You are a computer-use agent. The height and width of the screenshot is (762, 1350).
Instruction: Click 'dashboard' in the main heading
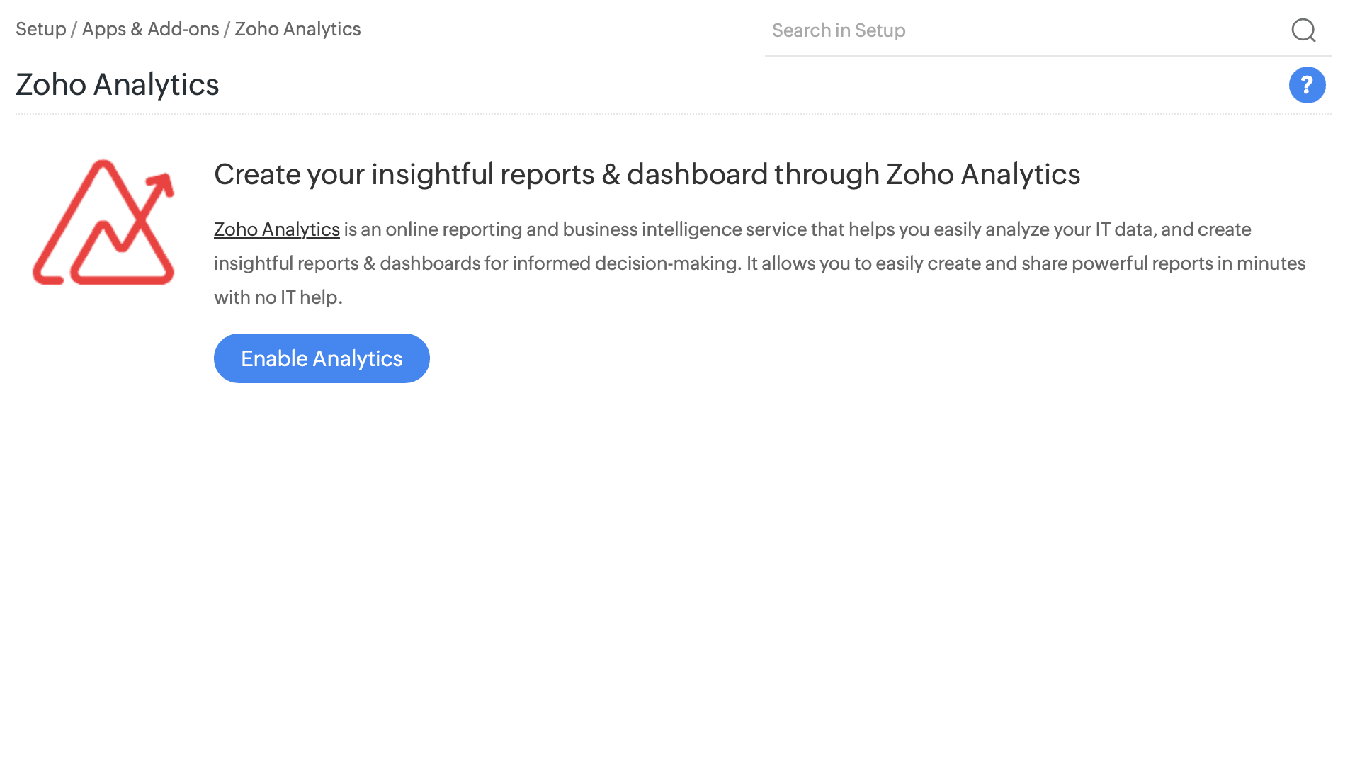[697, 174]
